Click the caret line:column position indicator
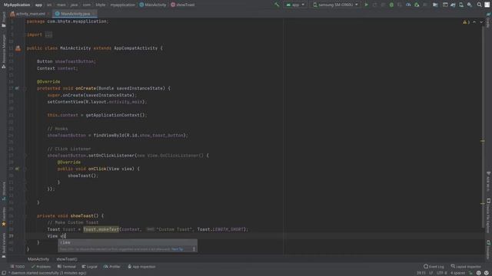Image resolution: width=492 pixels, height=276 pixels. pyautogui.click(x=421, y=273)
